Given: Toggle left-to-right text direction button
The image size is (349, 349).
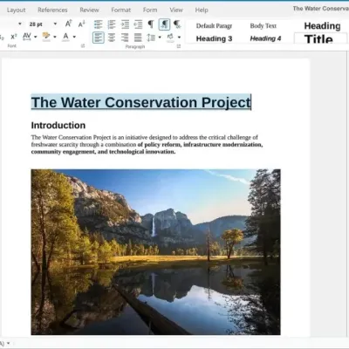Looking at the screenshot, I should pos(164,24).
